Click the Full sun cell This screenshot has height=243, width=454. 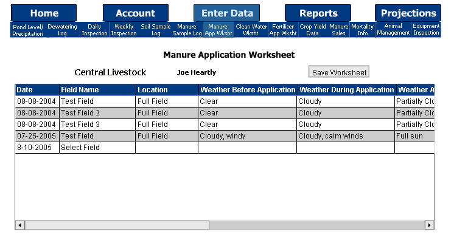pos(414,136)
